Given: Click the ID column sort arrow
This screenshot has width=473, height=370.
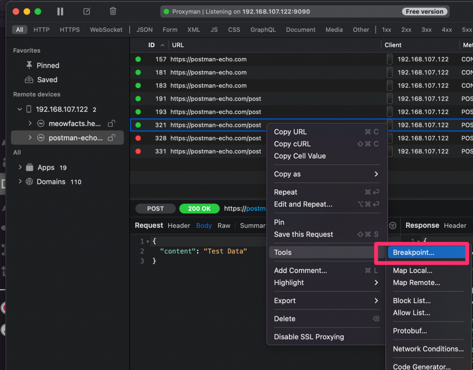Looking at the screenshot, I should [162, 45].
